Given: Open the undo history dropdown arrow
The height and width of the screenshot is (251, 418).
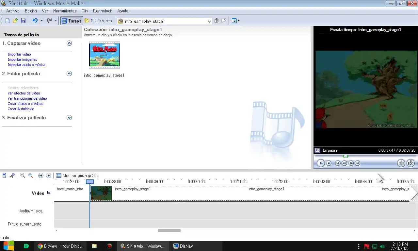Looking at the screenshot, I should [41, 21].
